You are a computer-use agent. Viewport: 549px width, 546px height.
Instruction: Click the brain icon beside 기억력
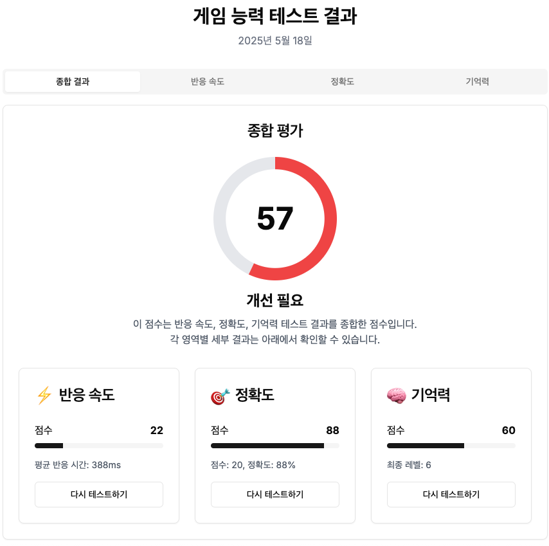[x=396, y=396]
